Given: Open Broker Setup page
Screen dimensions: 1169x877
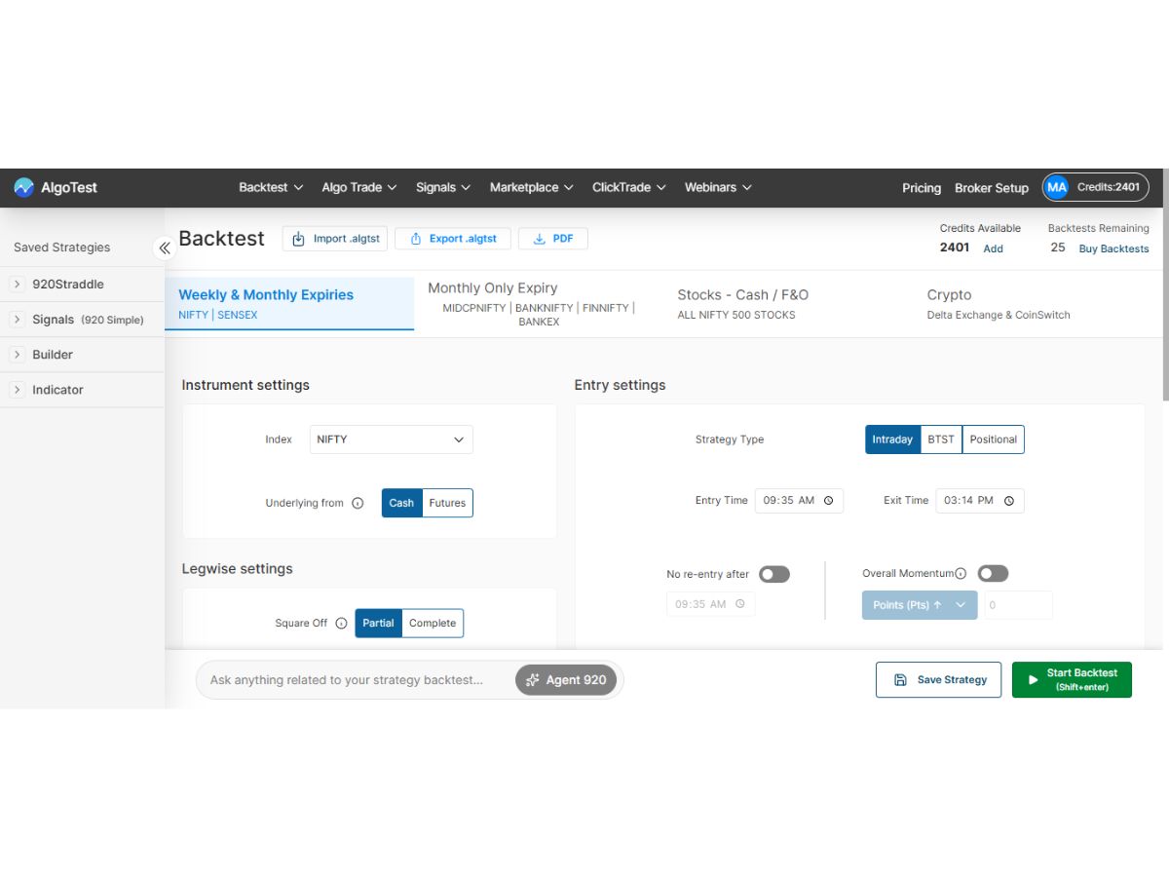Looking at the screenshot, I should tap(992, 188).
